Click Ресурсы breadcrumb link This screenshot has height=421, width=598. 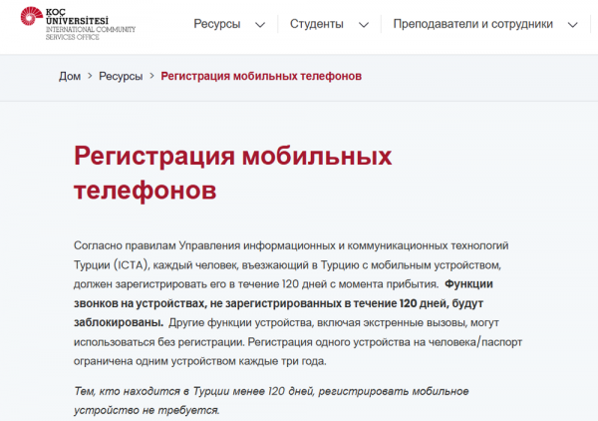click(x=121, y=76)
